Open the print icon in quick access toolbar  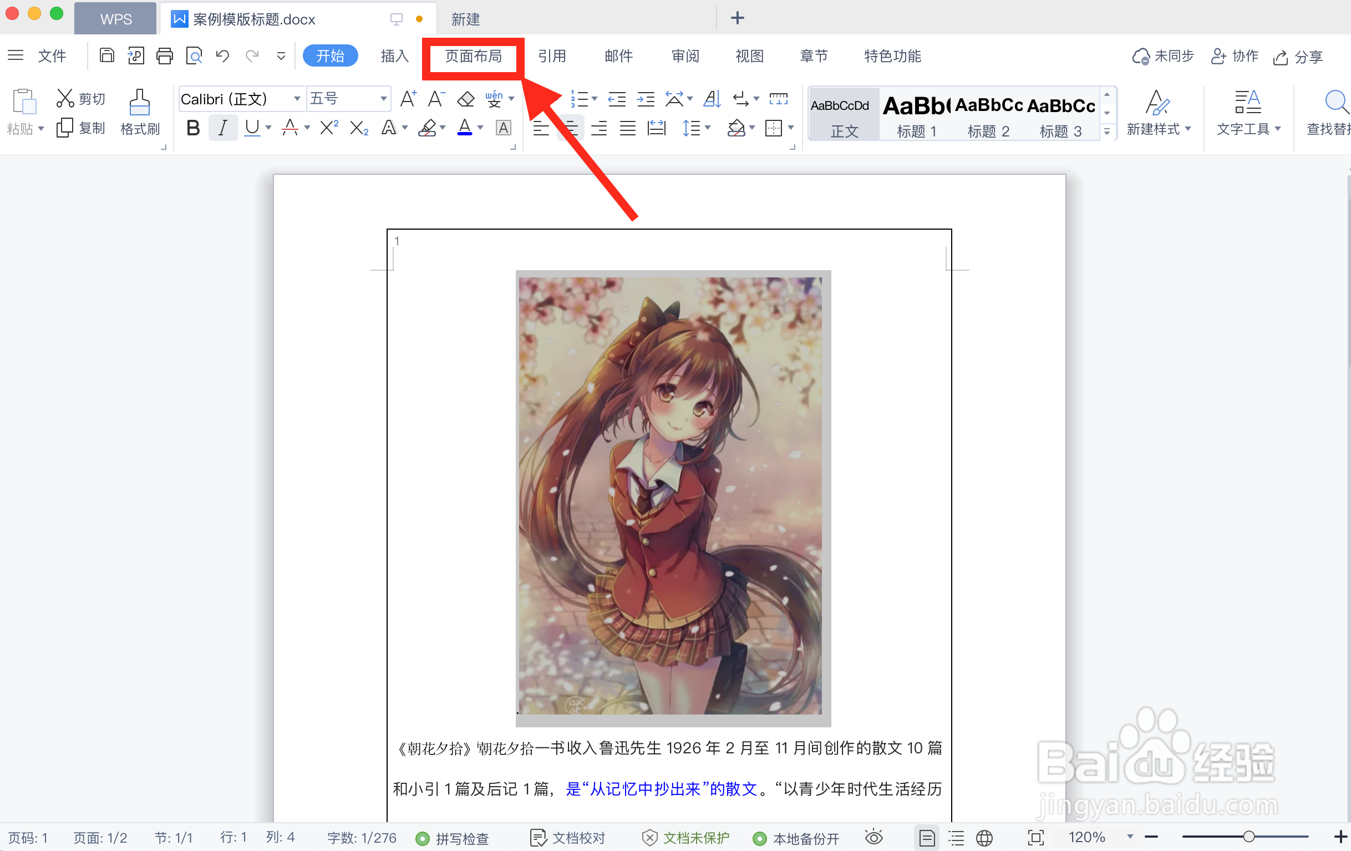(x=164, y=55)
